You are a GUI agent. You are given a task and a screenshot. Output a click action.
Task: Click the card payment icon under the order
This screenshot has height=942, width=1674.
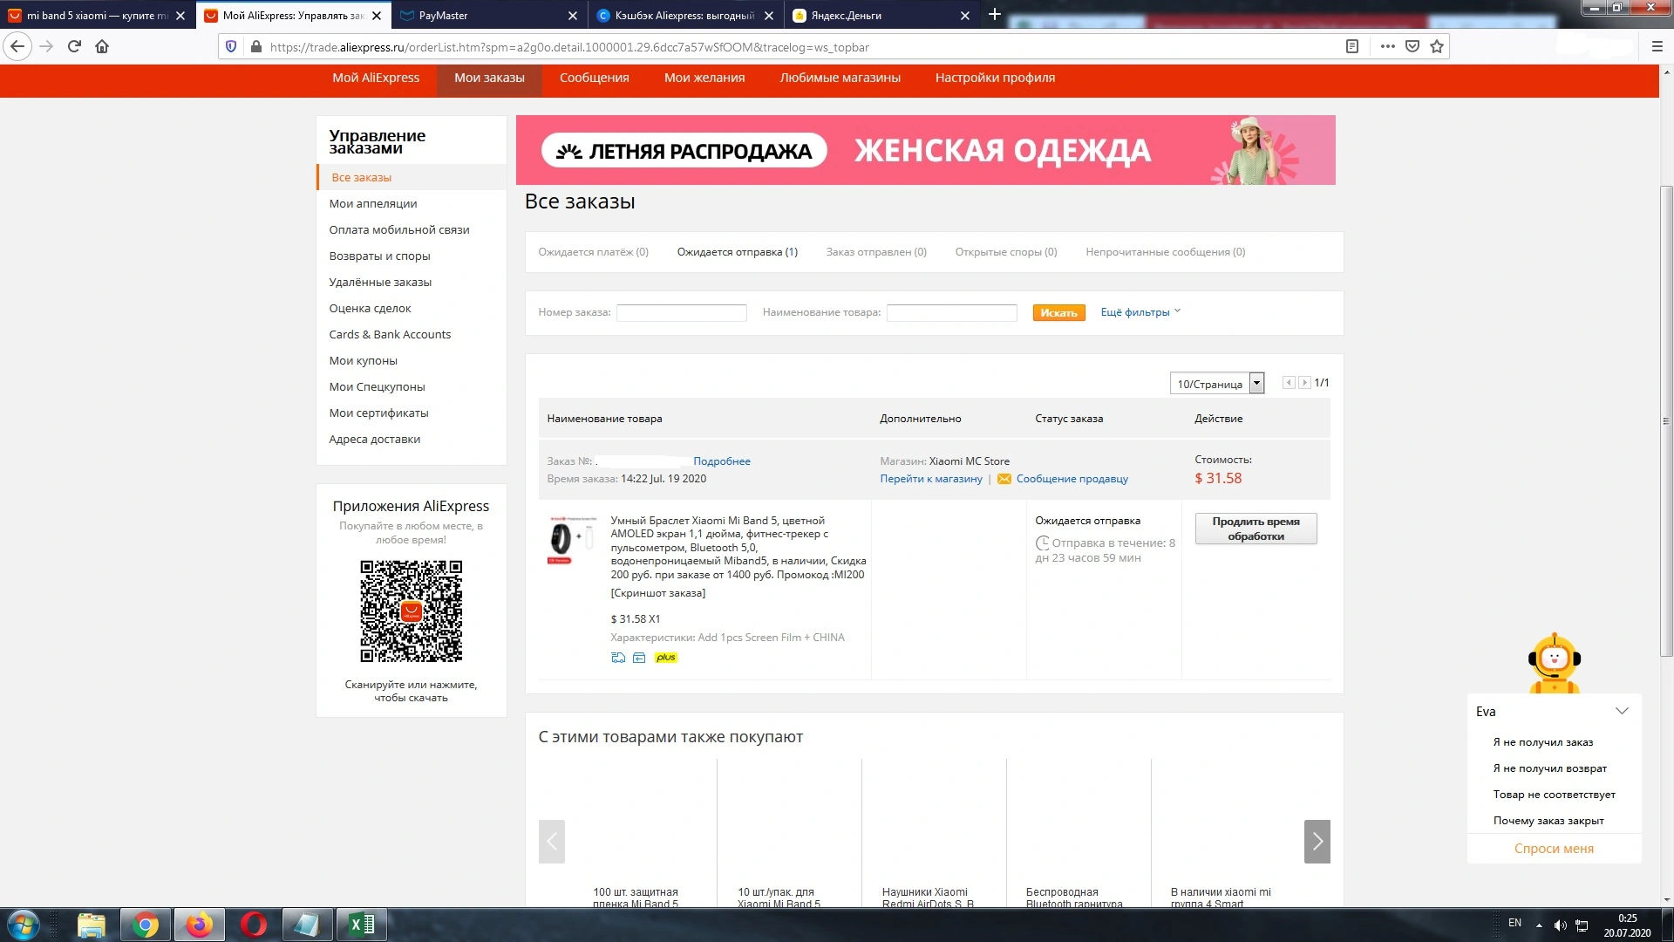tap(639, 658)
